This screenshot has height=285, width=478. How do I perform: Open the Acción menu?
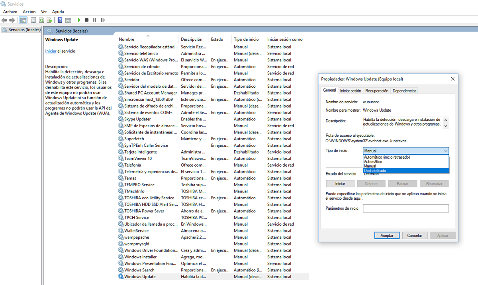[x=29, y=12]
